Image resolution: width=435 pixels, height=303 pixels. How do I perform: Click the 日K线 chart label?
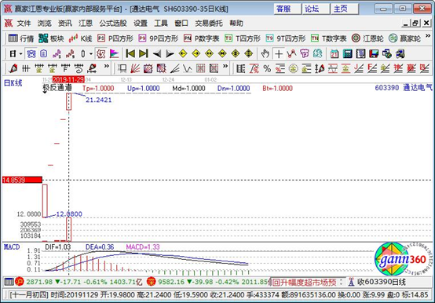[x=13, y=82]
